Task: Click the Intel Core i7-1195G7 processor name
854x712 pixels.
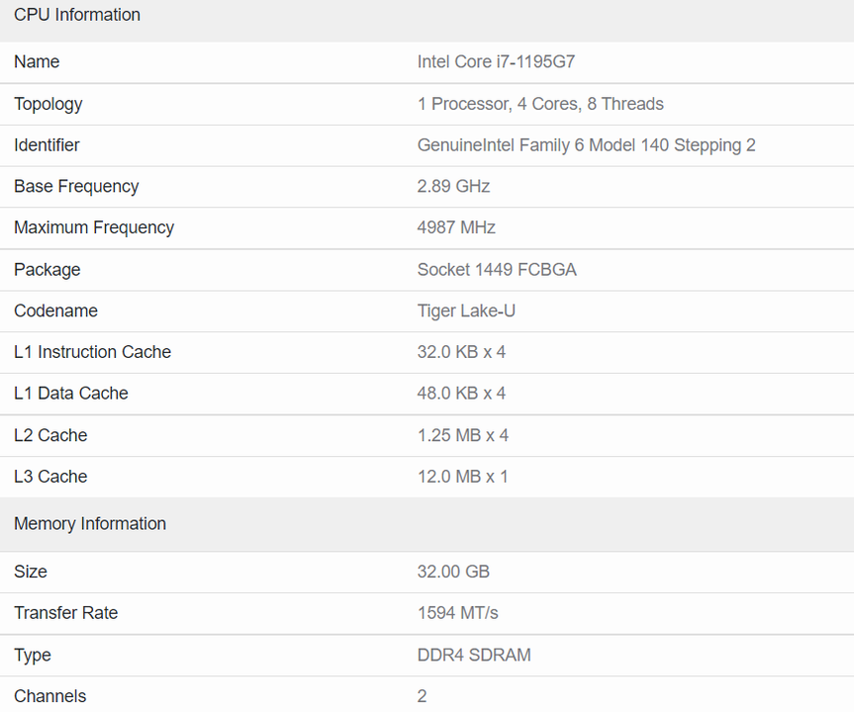Action: pyautogui.click(x=495, y=61)
